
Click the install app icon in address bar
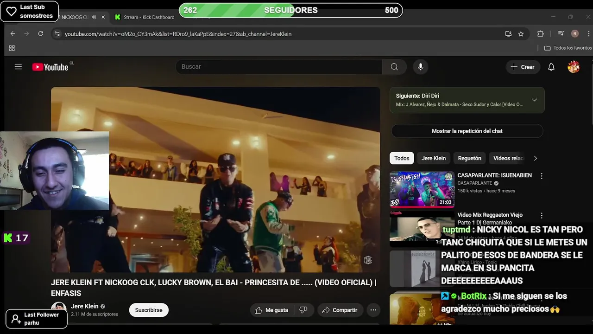click(x=508, y=34)
